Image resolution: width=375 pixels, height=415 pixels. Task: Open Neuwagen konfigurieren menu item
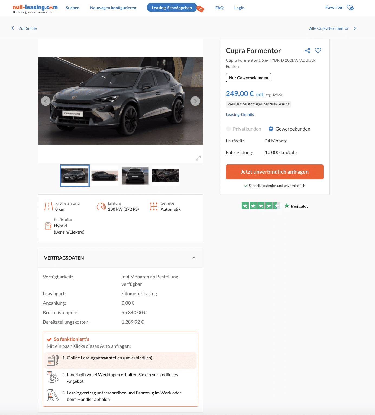(113, 8)
